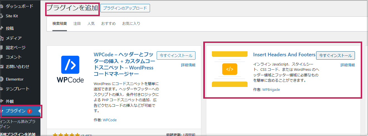368x136 pixels.
Task: Click the Site Kit Google icon
Action: click(1, 16)
